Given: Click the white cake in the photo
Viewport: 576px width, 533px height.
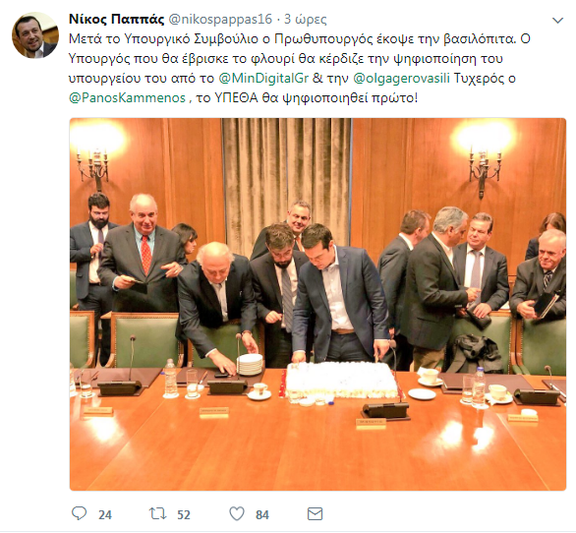Looking at the screenshot, I should coord(342,381).
